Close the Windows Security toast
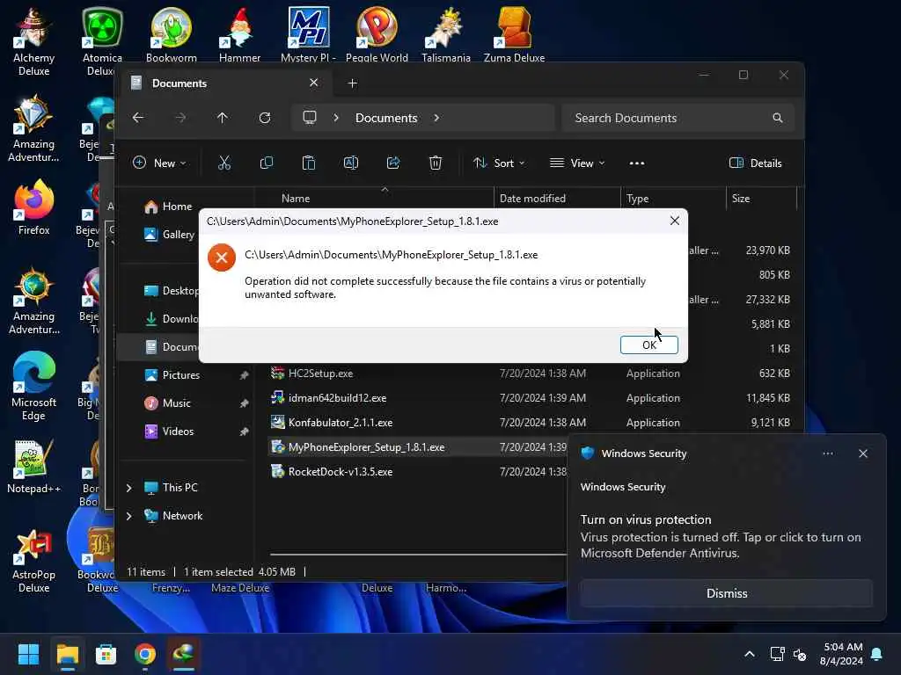 tap(862, 454)
